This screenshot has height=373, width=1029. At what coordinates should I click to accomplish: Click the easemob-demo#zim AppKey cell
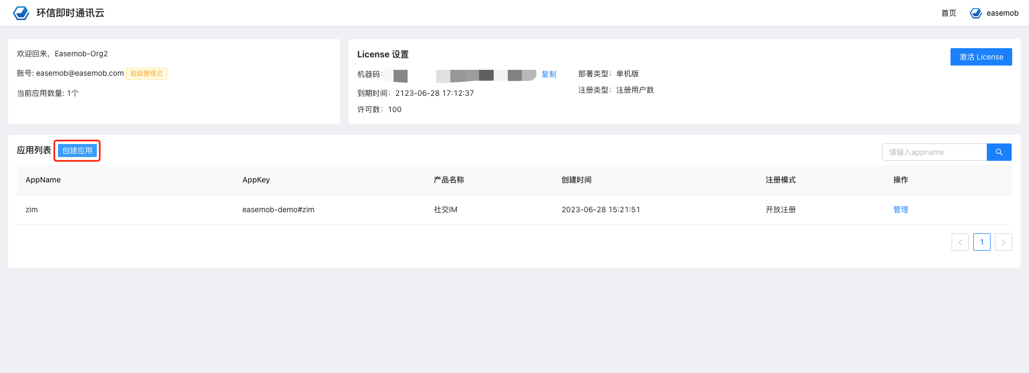pyautogui.click(x=278, y=210)
